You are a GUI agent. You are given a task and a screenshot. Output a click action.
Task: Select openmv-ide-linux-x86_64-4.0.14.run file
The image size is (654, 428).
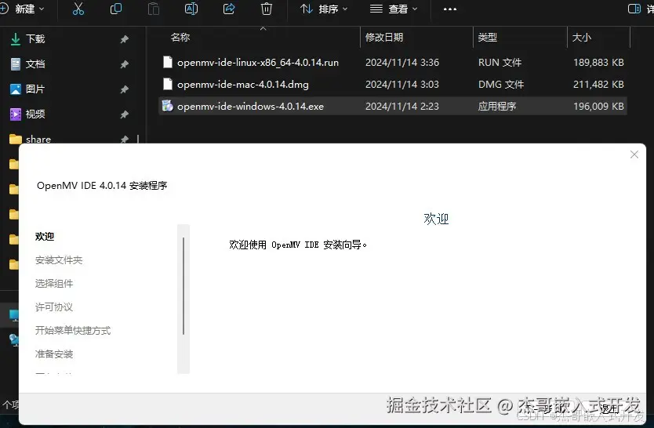click(258, 63)
